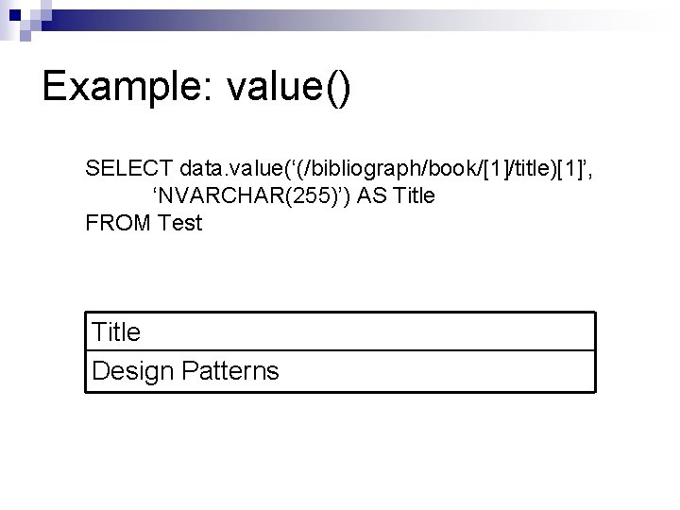The width and height of the screenshot is (680, 510).
Task: Click the "Title" header cell in result table
Action: (x=116, y=331)
